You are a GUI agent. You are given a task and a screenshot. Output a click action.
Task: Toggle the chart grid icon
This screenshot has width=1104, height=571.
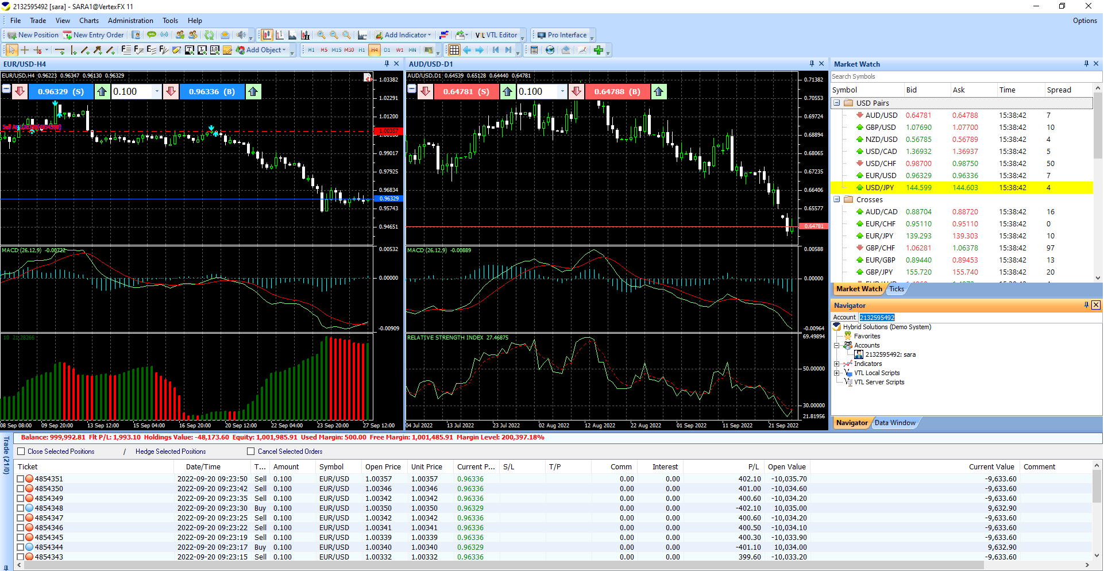454,50
